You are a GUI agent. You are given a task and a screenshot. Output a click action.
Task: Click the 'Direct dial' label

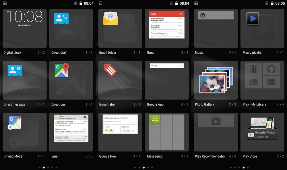coord(58,53)
